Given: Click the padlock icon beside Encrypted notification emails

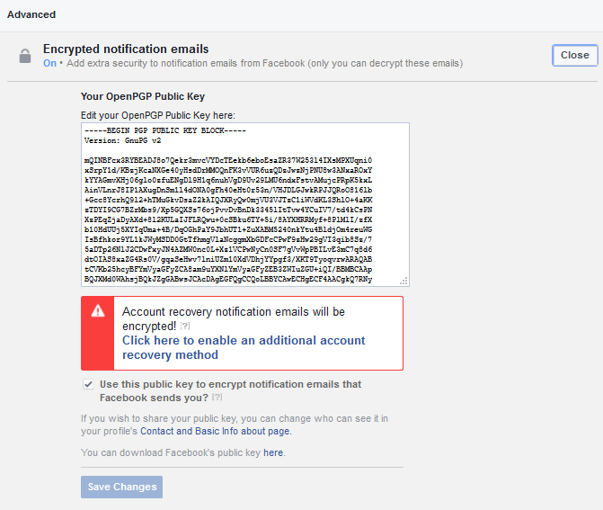Looking at the screenshot, I should pyautogui.click(x=25, y=56).
